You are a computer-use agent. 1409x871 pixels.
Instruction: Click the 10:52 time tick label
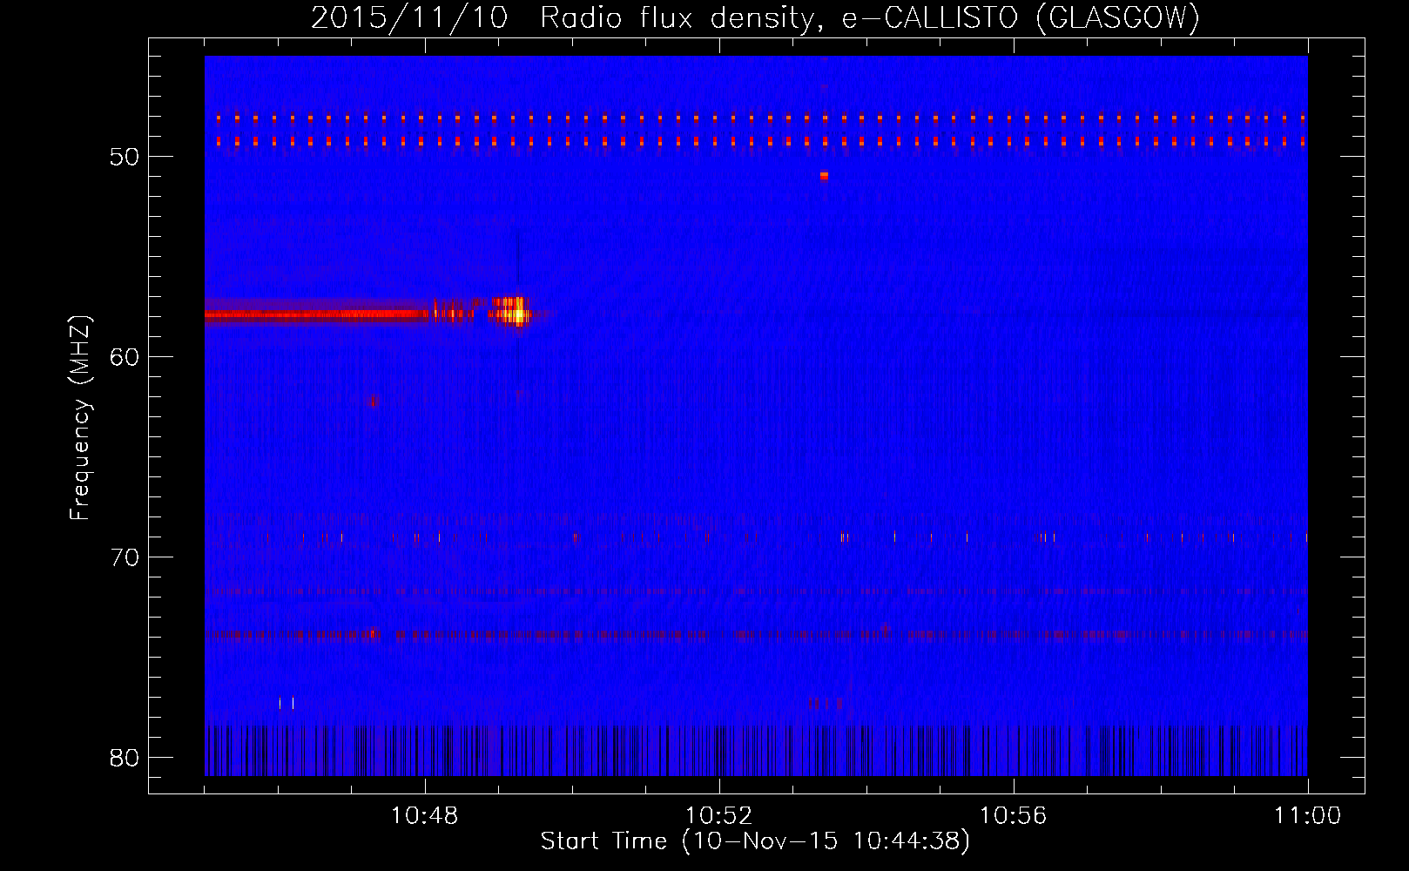719,816
